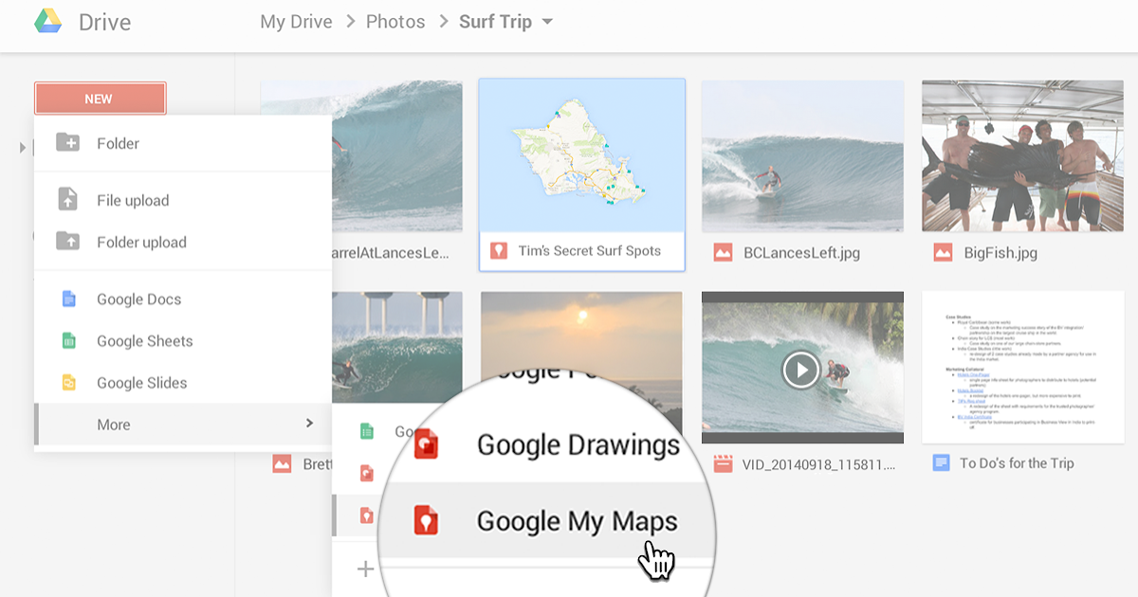This screenshot has height=597, width=1138.
Task: Select BCLancesLeft.jpg file name
Action: tap(801, 253)
